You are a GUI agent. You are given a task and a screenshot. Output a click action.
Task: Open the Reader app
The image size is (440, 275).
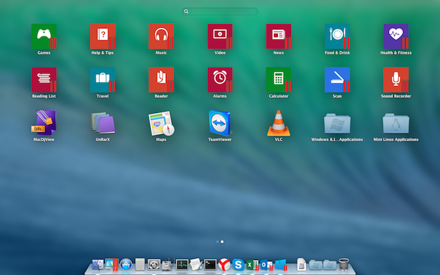(161, 80)
